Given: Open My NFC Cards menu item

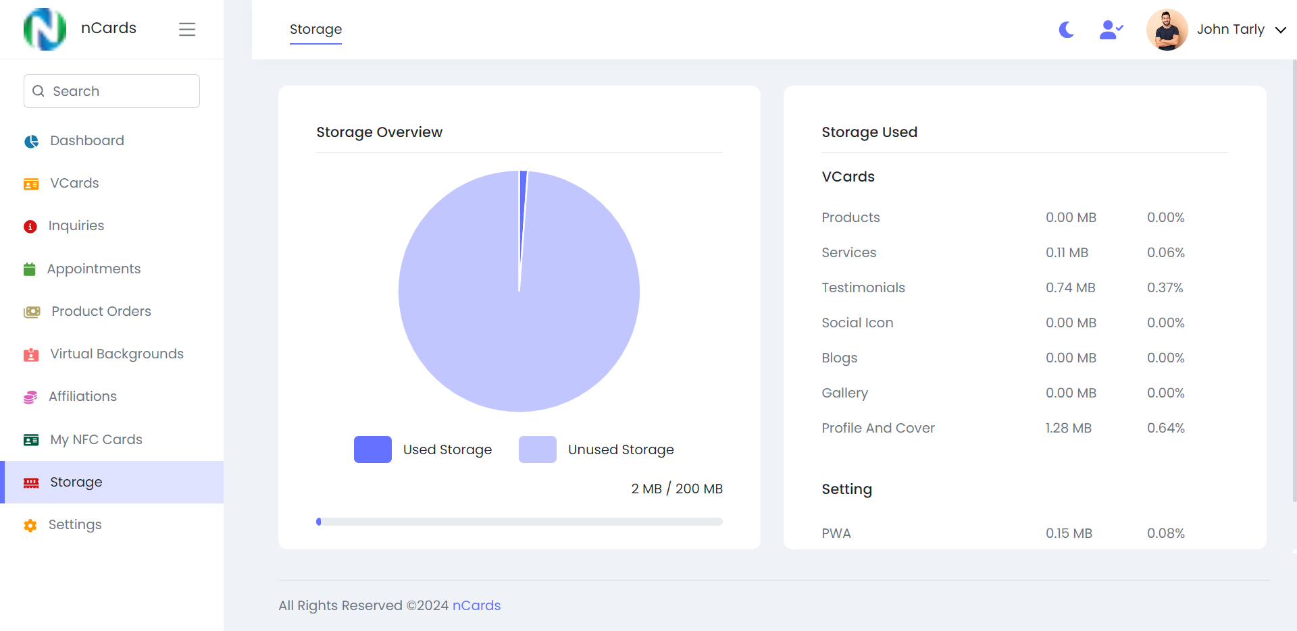Looking at the screenshot, I should [x=96, y=439].
